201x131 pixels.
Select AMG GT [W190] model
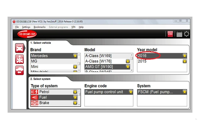tap(107, 67)
